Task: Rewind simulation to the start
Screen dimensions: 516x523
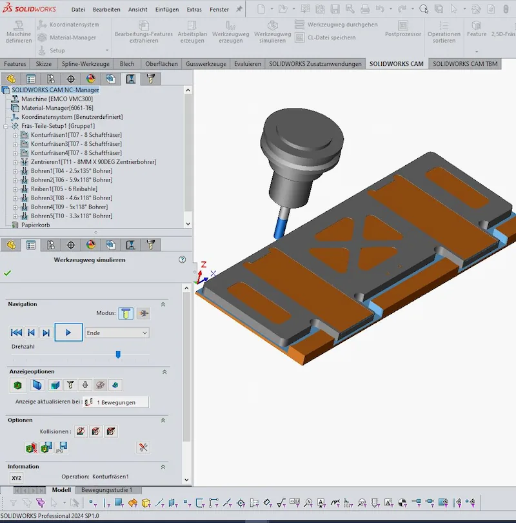Action: [x=16, y=333]
